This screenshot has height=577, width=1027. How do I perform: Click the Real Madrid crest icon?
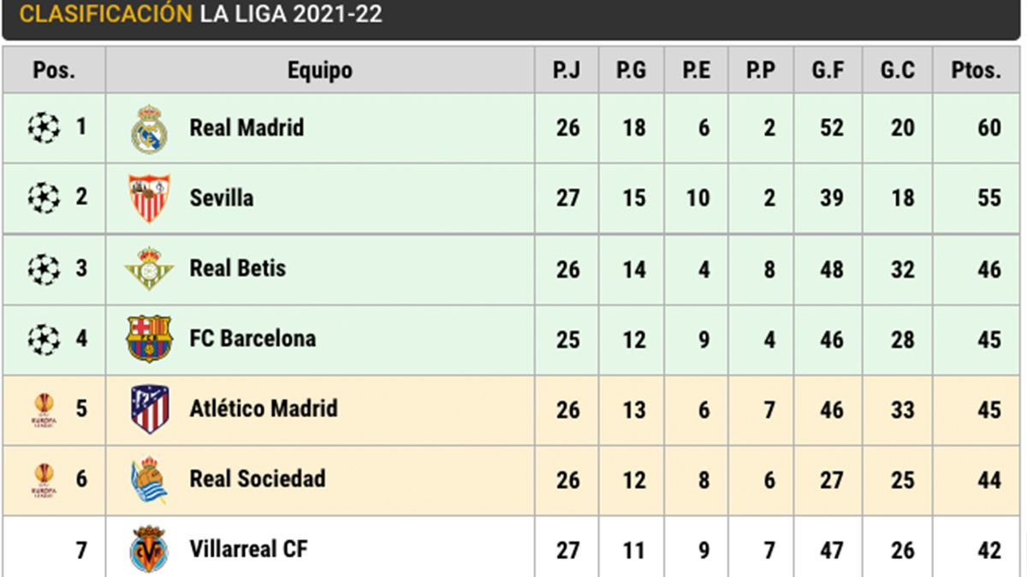[x=149, y=129]
